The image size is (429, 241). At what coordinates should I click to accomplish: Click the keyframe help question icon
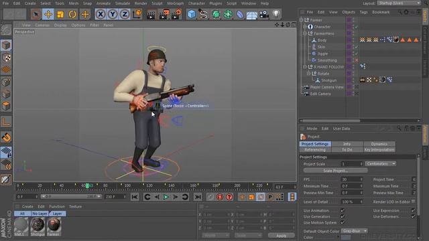click(229, 197)
